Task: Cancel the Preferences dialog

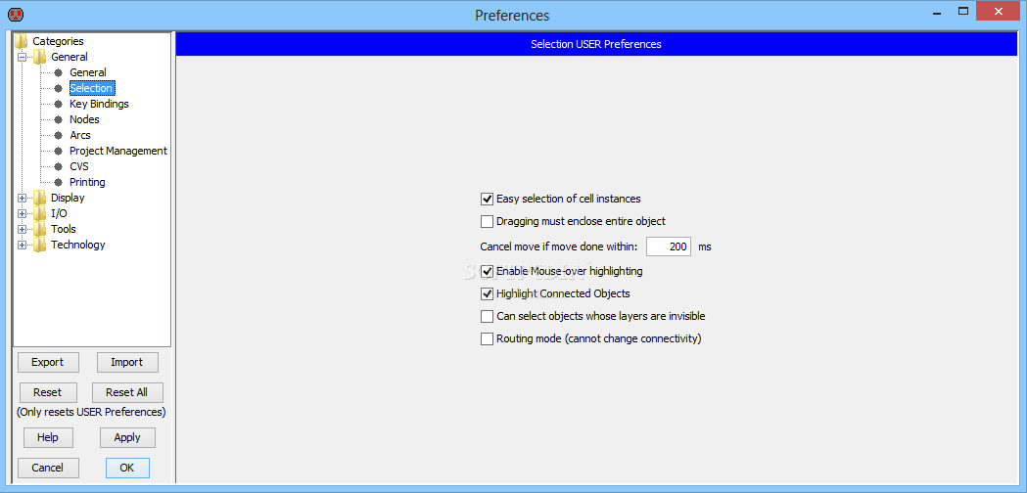Action: click(48, 469)
